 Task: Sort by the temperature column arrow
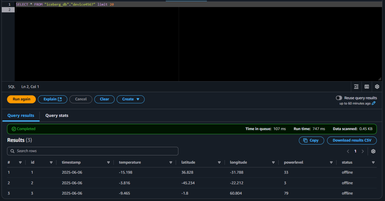(171, 162)
